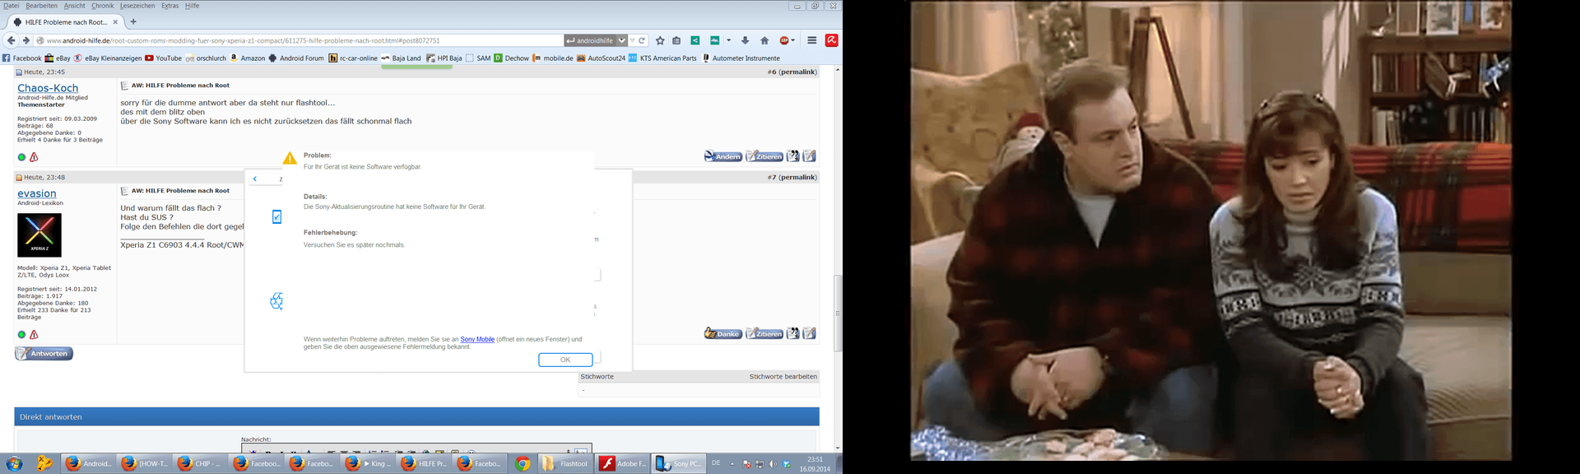This screenshot has width=1580, height=474.
Task: Open the Ansicht menu
Action: click(x=74, y=6)
